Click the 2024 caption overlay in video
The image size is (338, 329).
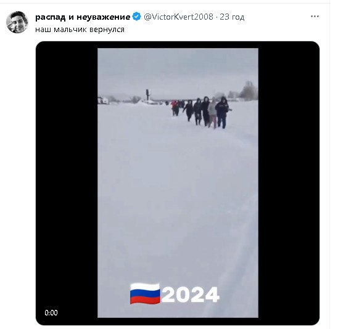click(191, 294)
